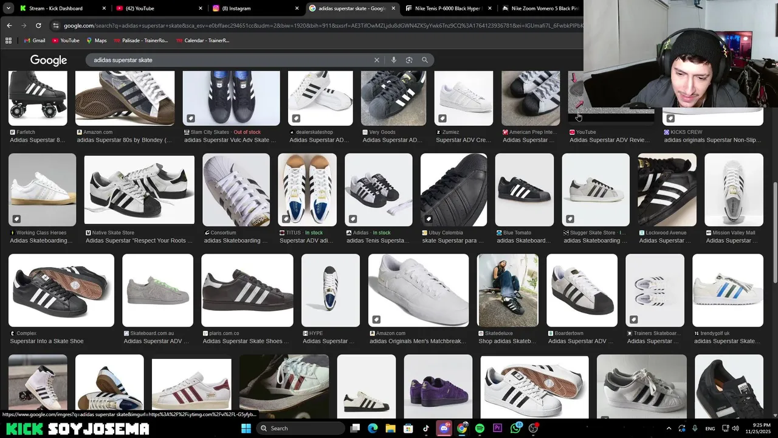
Task: Open the trendygolf uk blue stripe shoe
Action: pos(728,290)
